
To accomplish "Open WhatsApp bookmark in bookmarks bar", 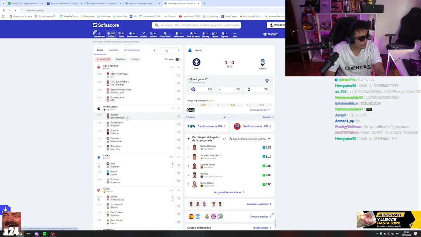I will tap(211, 16).
